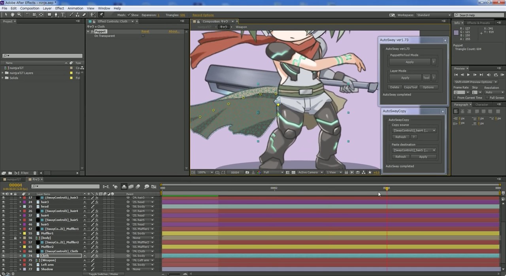The height and width of the screenshot is (276, 506).
Task: Select the Puppet Pin tool
Action: tap(101, 15)
